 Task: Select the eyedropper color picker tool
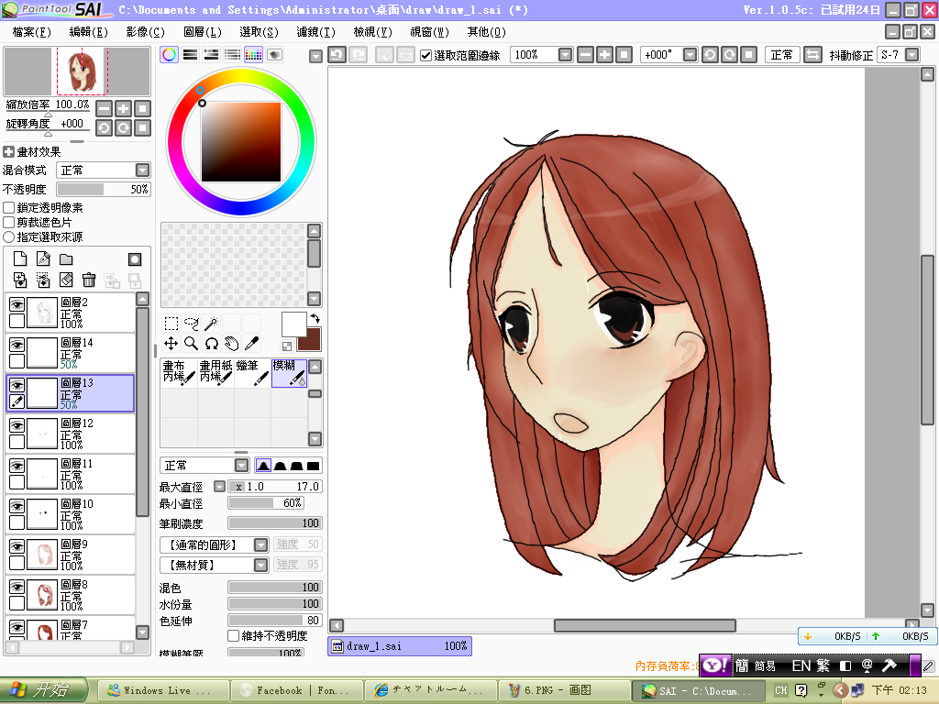tap(251, 344)
